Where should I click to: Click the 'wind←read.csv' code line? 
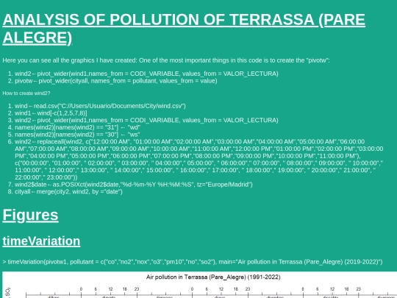tap(100, 106)
